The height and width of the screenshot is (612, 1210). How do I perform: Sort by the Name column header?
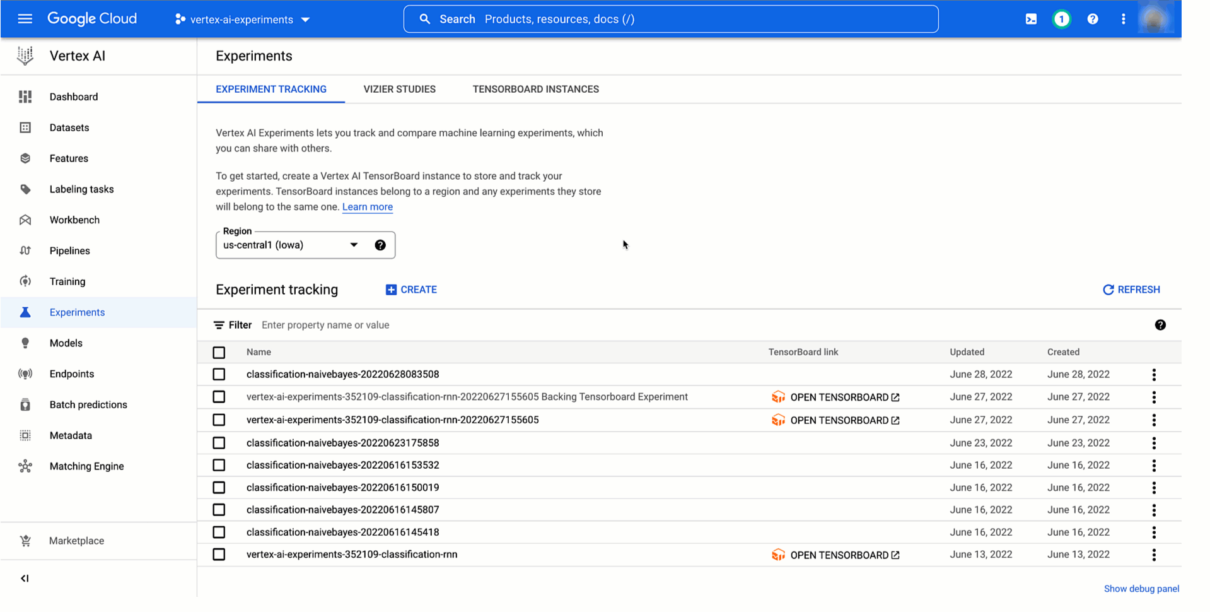pos(259,352)
